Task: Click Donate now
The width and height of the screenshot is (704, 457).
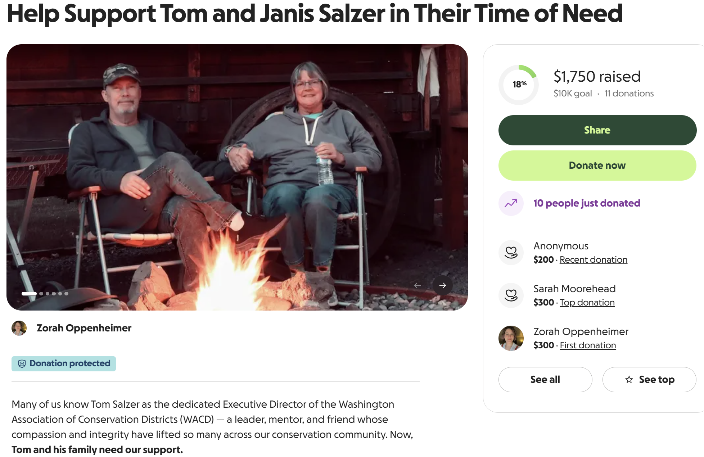Action: 597,165
